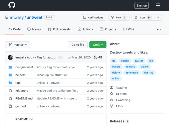The height and width of the screenshot is (127, 169).
Task: Select the 'delete' topic tag
Action: point(116,72)
